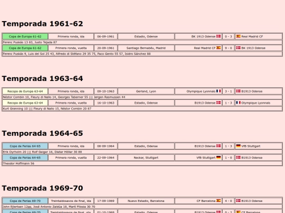Click the 'Gerland, Lyon' venue cell
The height and width of the screenshot is (213, 285).
click(x=146, y=92)
